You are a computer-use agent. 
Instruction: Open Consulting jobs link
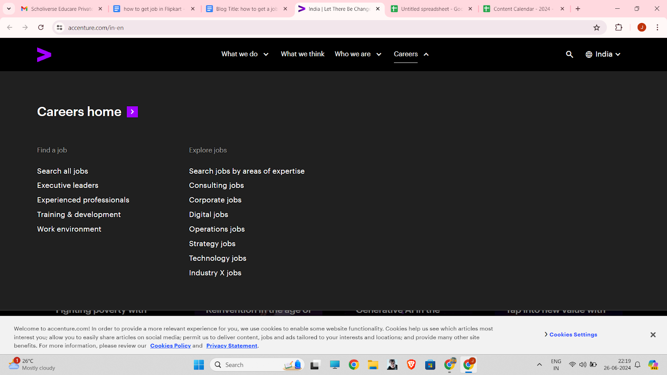pos(216,185)
